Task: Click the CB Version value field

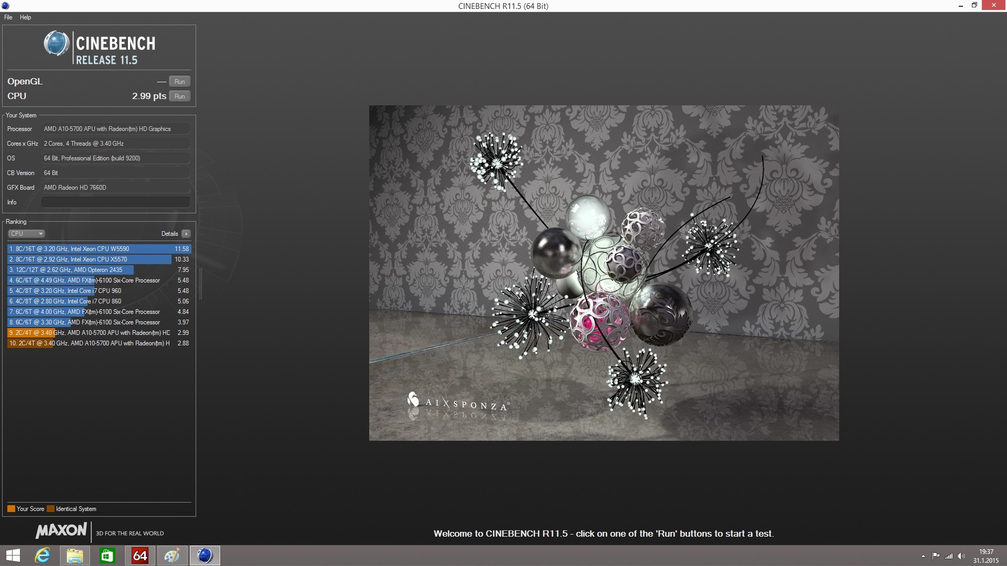Action: (115, 173)
